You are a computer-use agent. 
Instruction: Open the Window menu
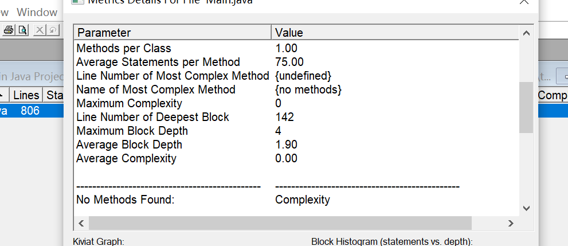pos(37,12)
